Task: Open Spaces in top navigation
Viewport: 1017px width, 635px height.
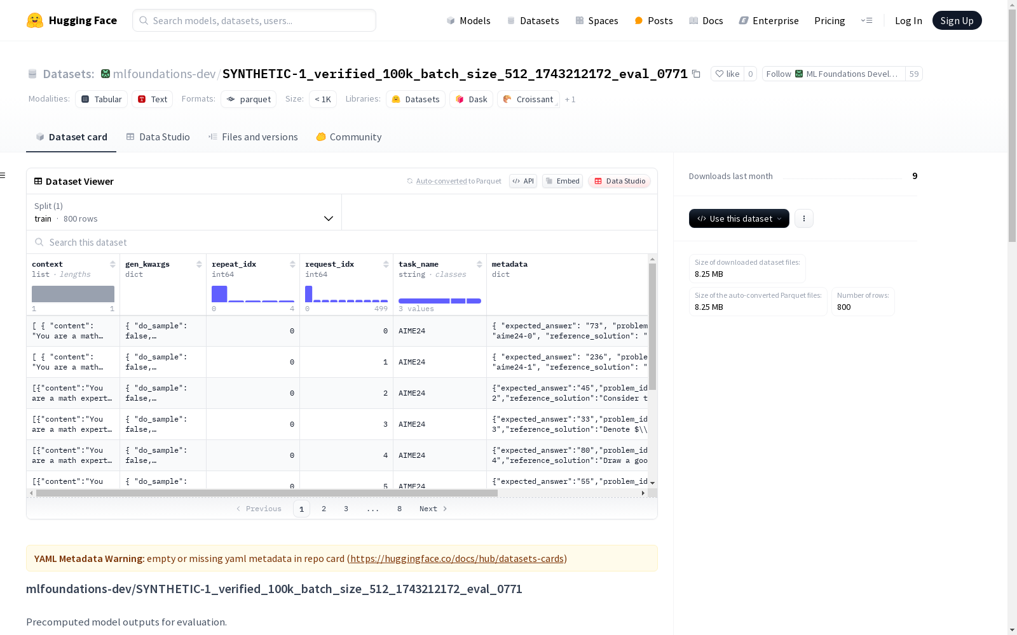Action: (x=597, y=20)
